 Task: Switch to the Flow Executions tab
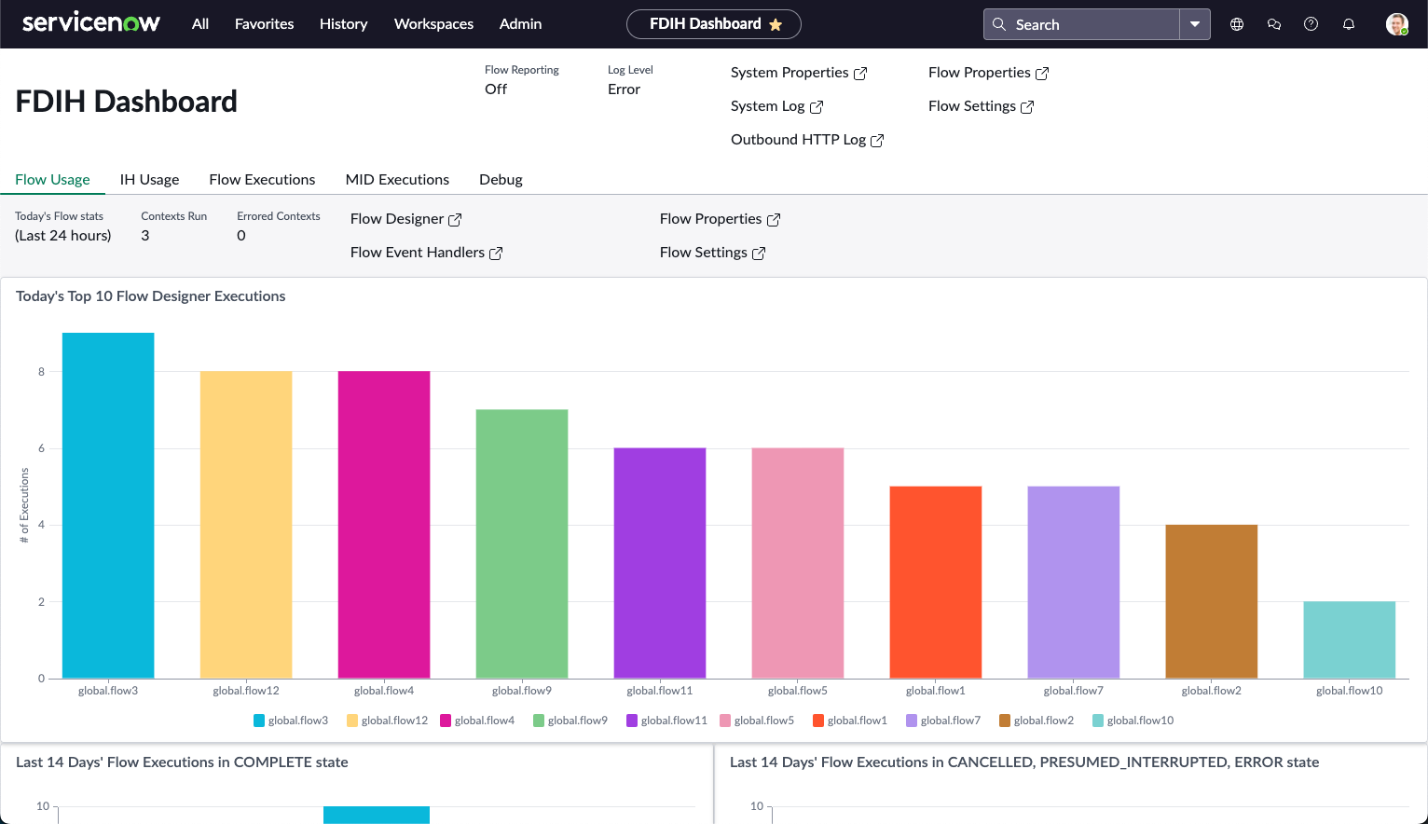[x=262, y=179]
